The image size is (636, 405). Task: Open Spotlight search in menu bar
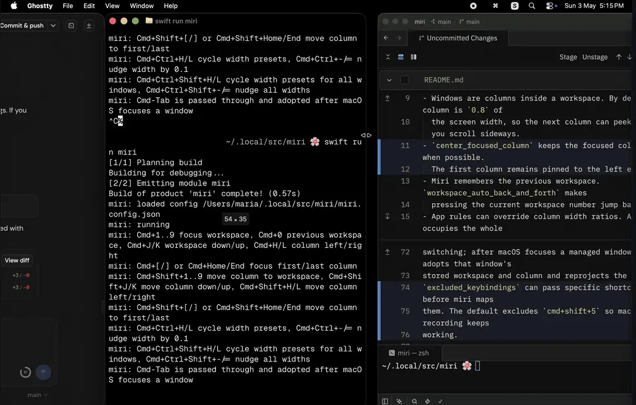click(532, 6)
